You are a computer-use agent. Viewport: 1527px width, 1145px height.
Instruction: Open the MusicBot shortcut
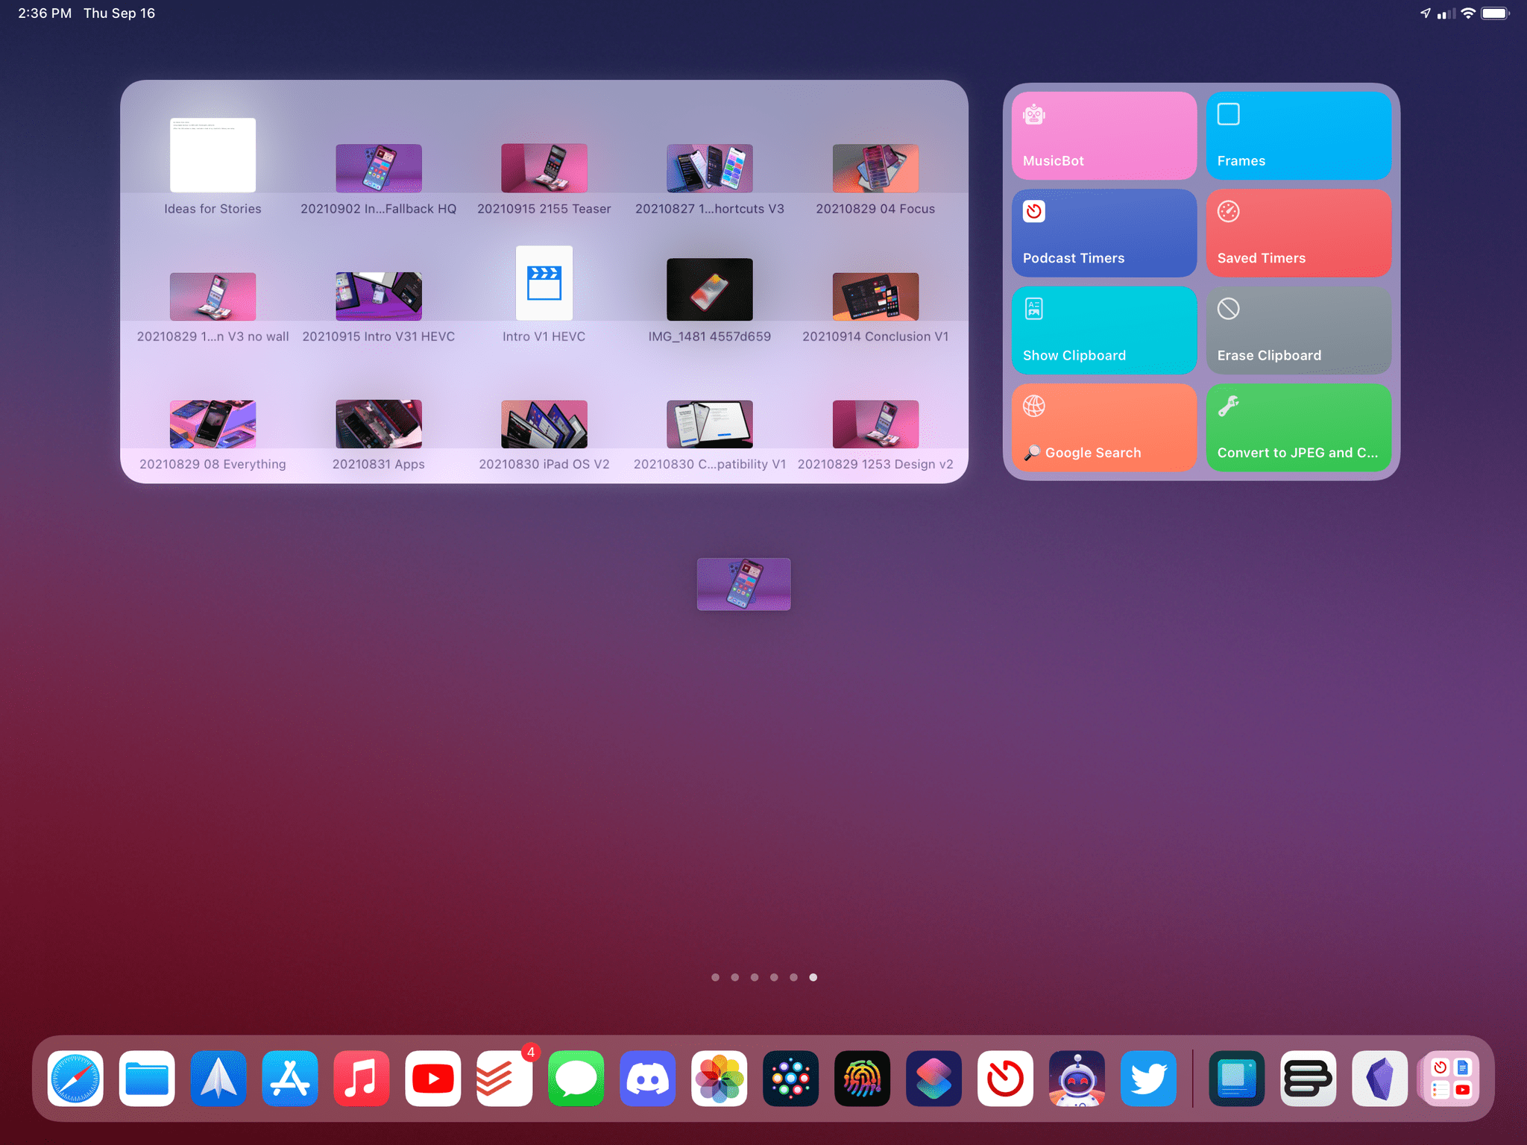coord(1101,136)
